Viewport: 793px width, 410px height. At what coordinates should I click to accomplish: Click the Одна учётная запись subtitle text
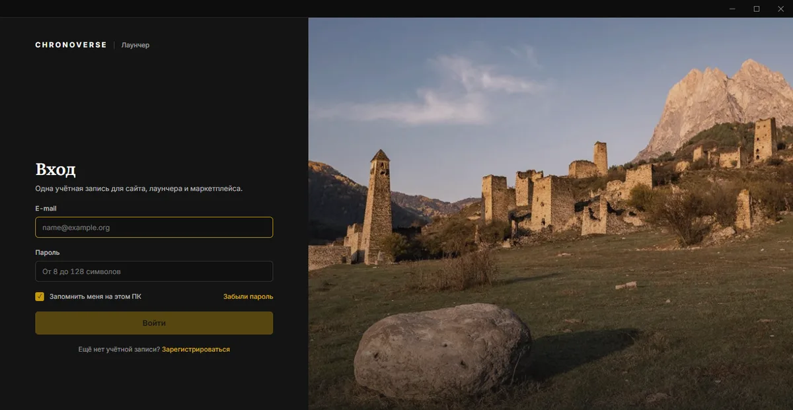point(139,189)
